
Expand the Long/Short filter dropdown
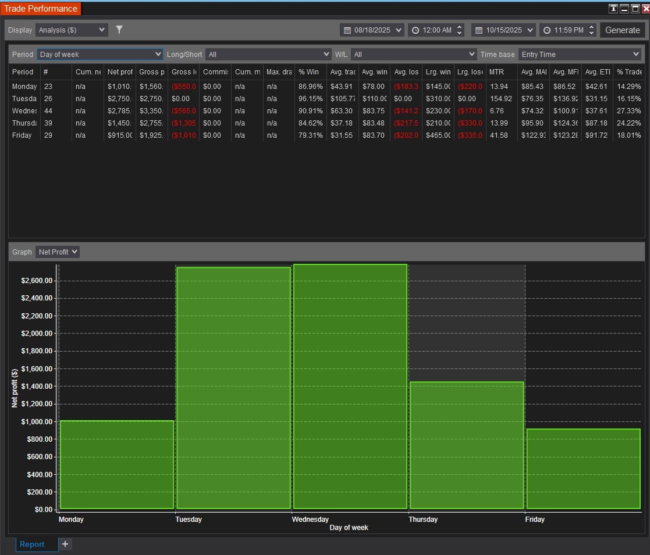coord(268,54)
